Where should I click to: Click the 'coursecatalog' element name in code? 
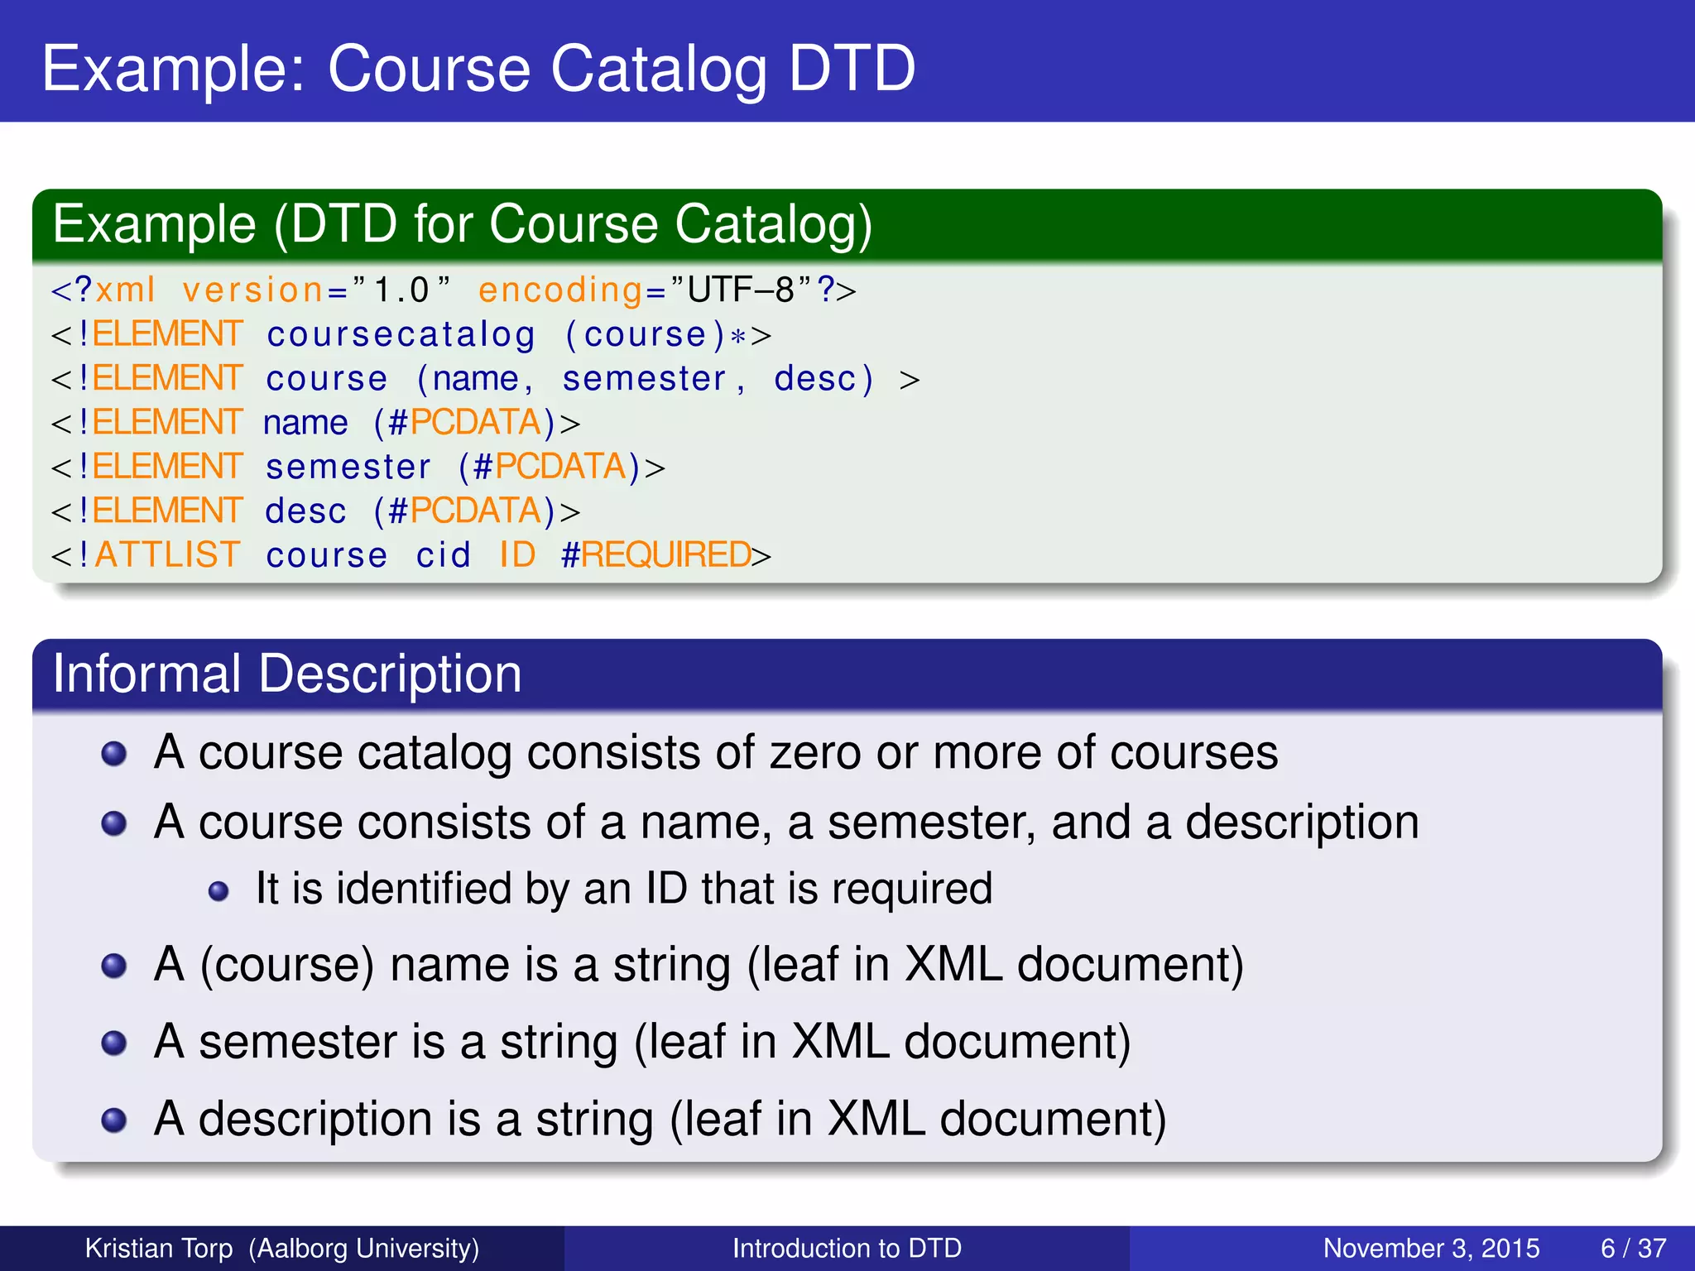click(x=401, y=335)
